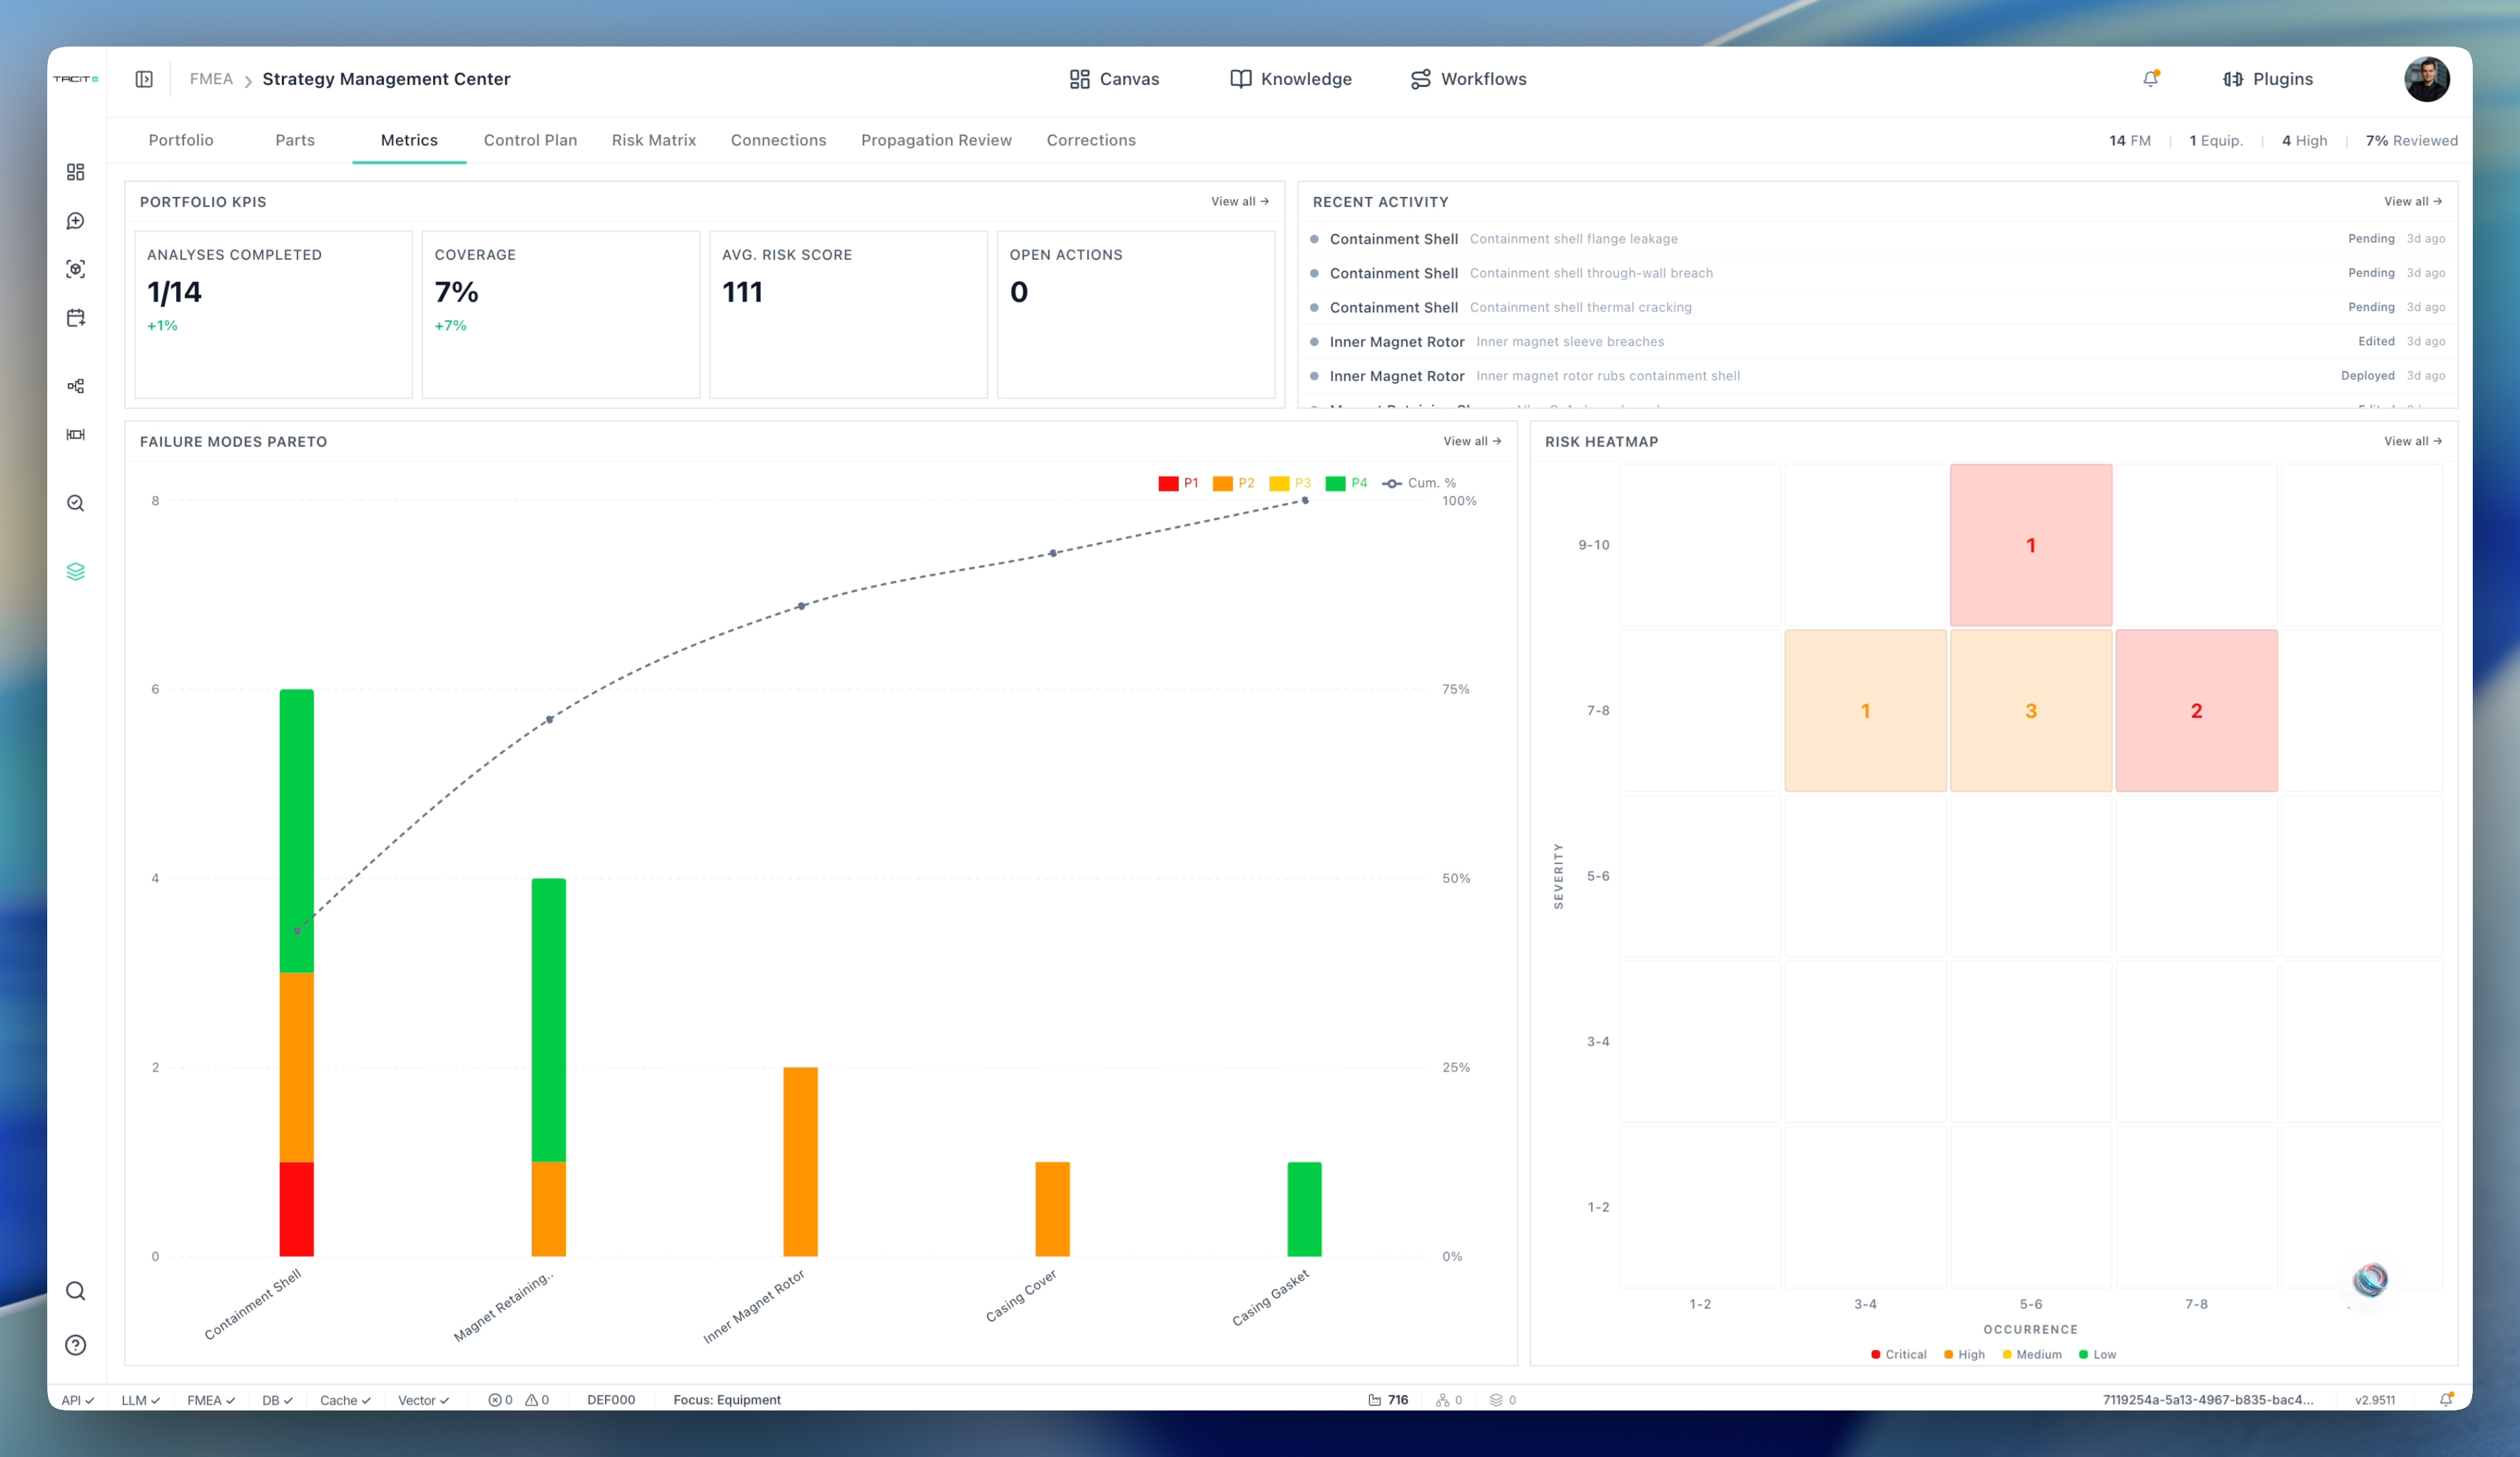The image size is (2520, 1457).
Task: Open the Coverage KPI card
Action: 561,314
